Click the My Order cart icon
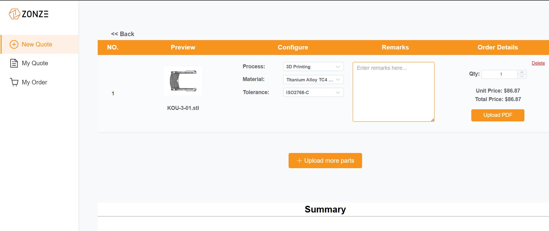The height and width of the screenshot is (231, 549). tap(14, 82)
